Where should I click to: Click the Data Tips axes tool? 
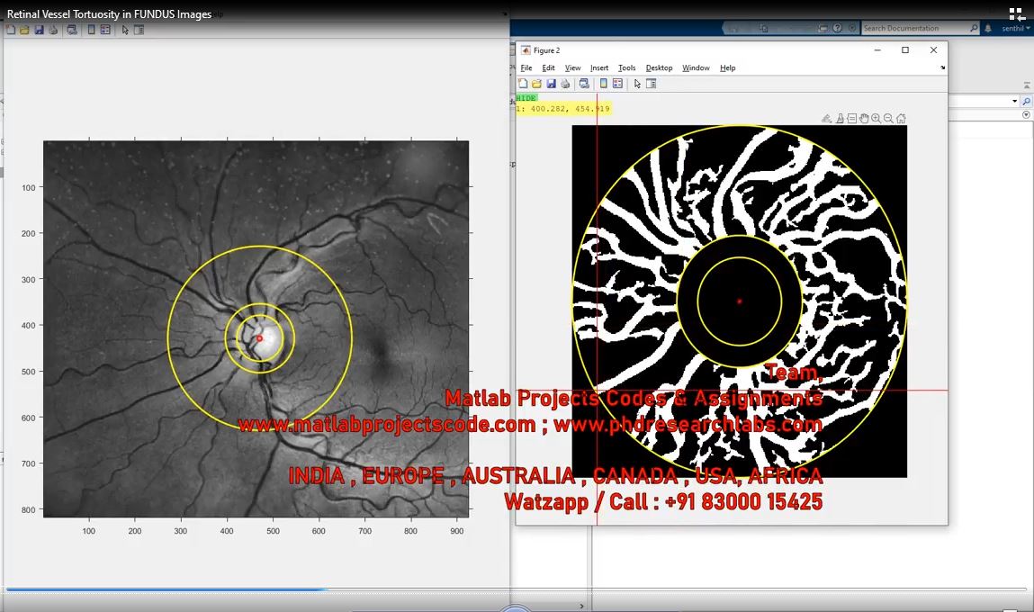[851, 118]
